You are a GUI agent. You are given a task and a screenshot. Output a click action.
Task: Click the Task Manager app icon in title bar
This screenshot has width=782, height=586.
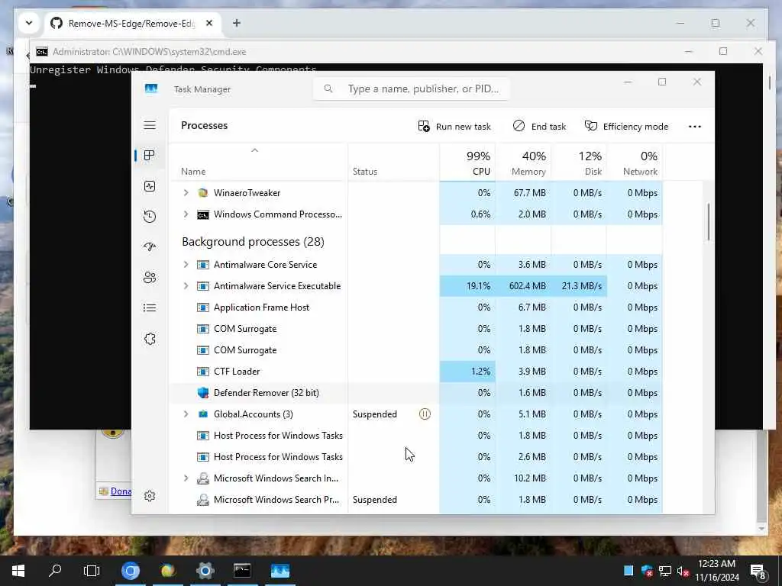coord(151,89)
